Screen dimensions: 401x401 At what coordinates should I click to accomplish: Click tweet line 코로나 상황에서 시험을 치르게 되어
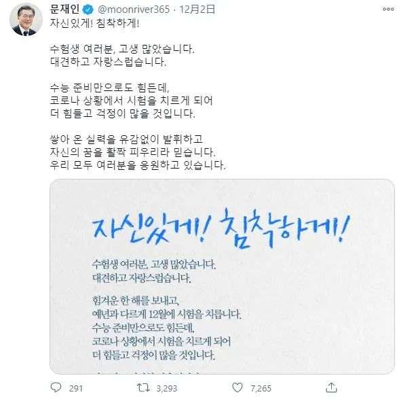131,100
